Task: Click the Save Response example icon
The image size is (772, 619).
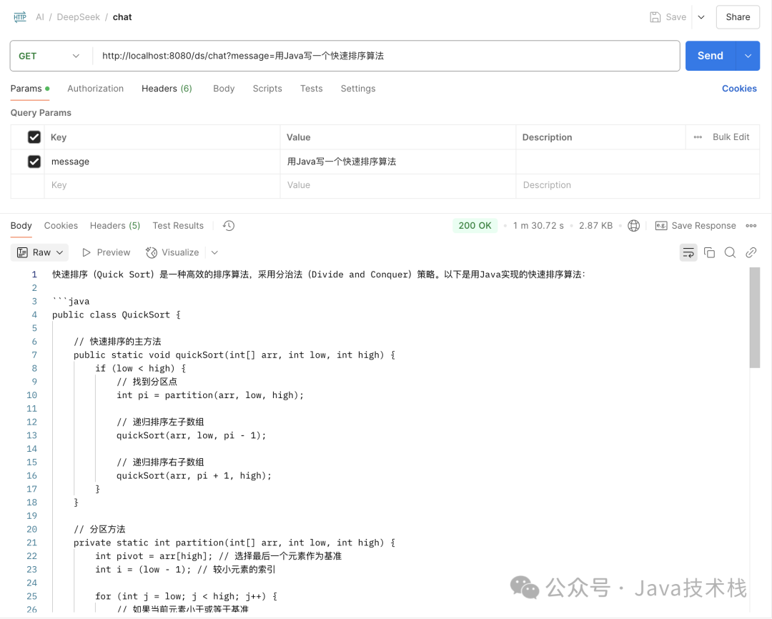Action: click(x=660, y=226)
